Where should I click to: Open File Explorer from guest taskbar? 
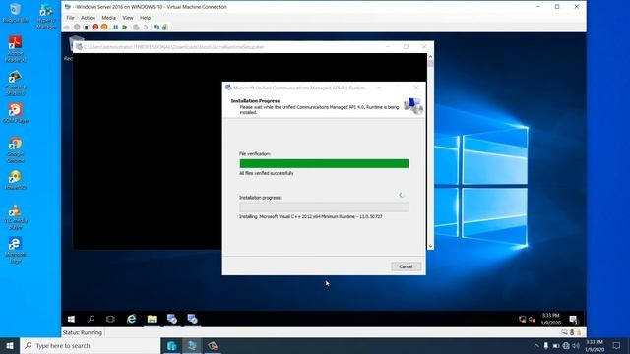[x=152, y=319]
